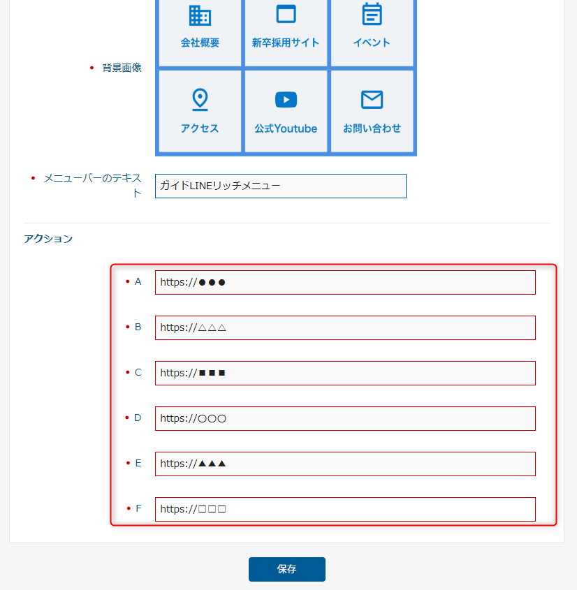The image size is (577, 590).
Task: Click the イベント text in the menu image
Action: point(372,43)
